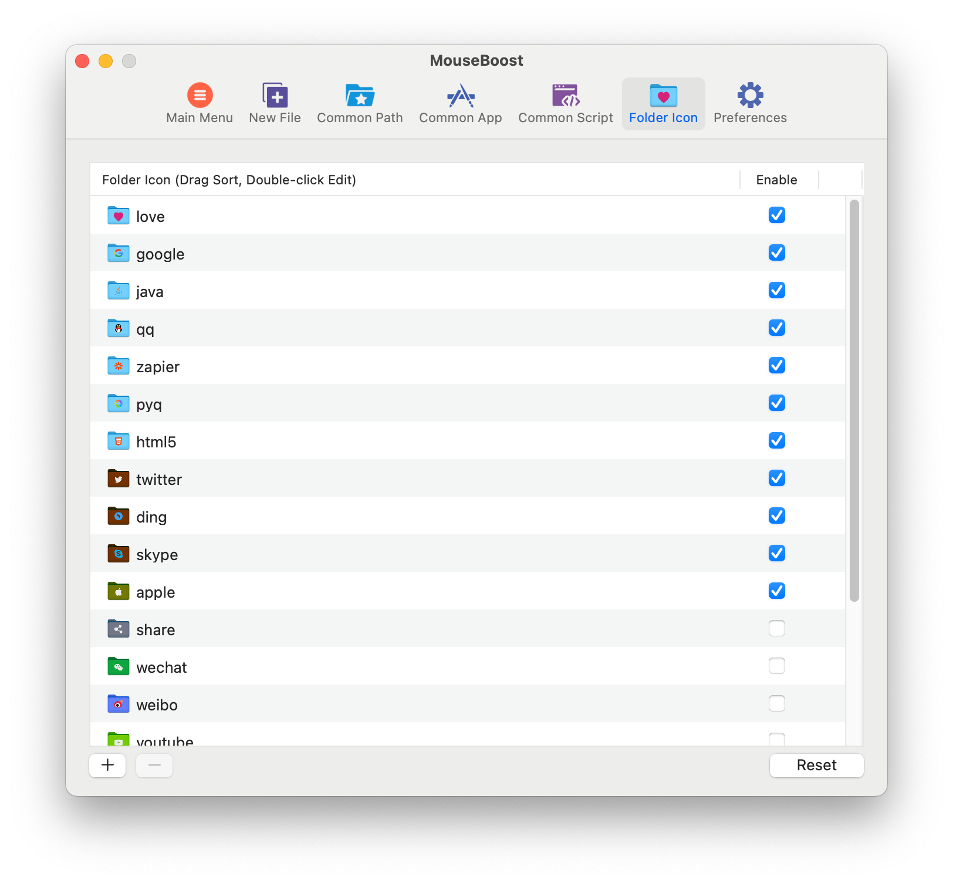
Task: Select the row labeled html5
Action: (x=468, y=441)
